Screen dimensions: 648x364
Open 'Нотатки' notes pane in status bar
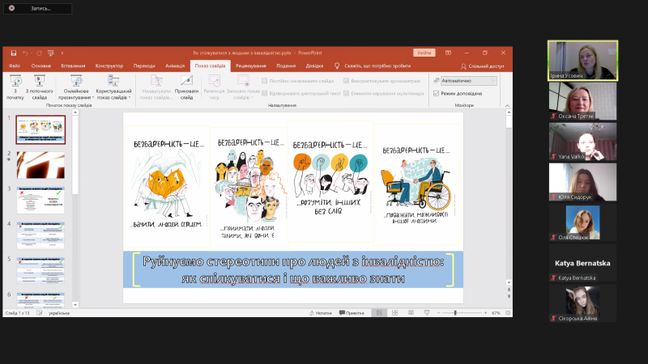click(x=320, y=313)
